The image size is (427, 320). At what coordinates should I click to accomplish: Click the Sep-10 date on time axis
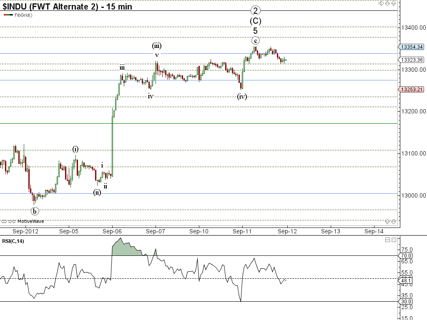coord(199,231)
